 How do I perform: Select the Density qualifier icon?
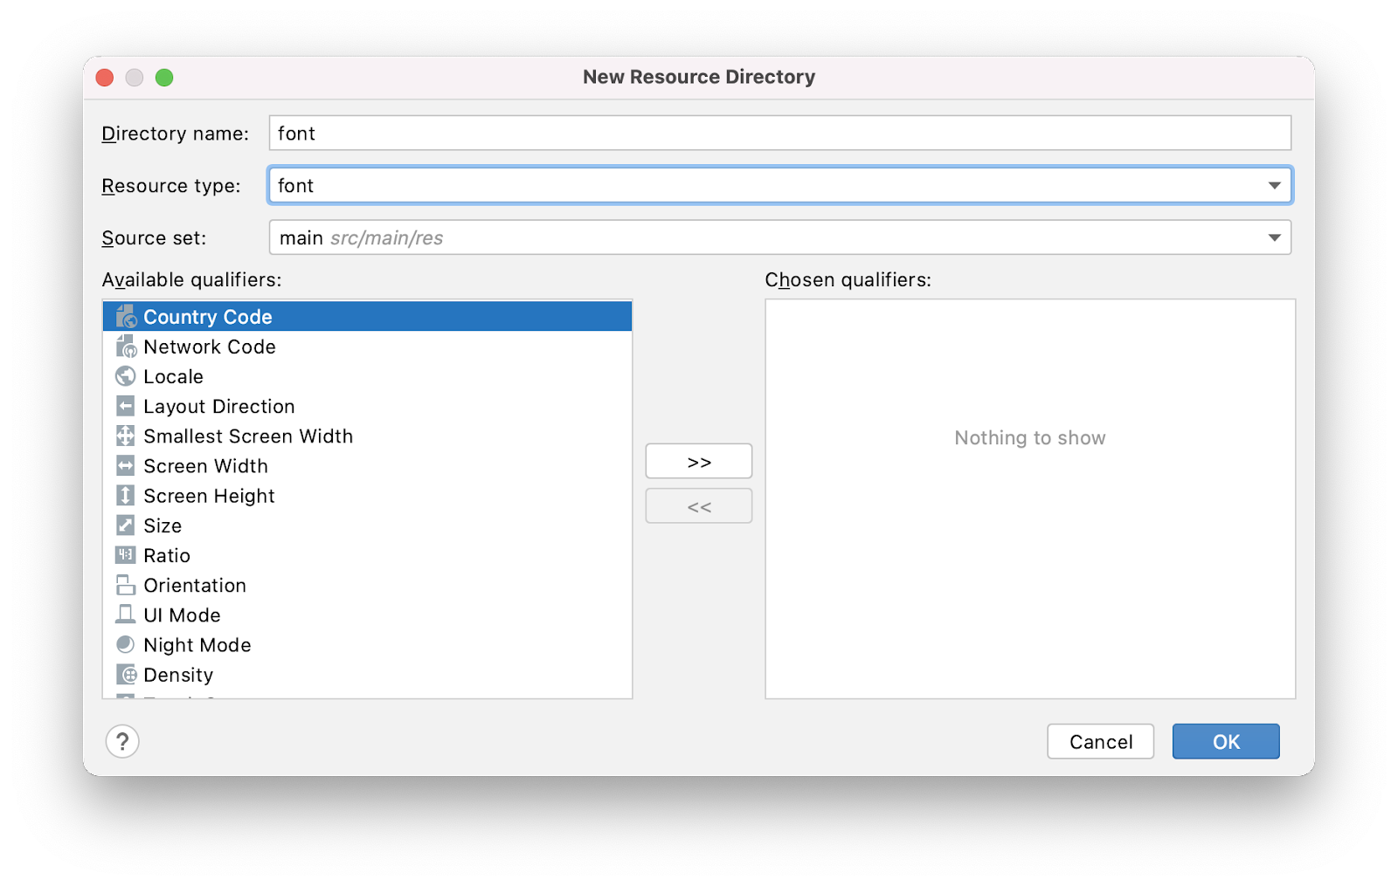[125, 674]
